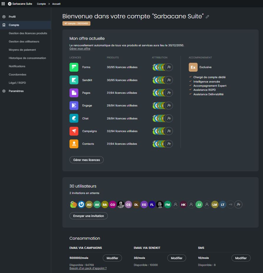Click the add-user icon in the users row

click(x=239, y=205)
